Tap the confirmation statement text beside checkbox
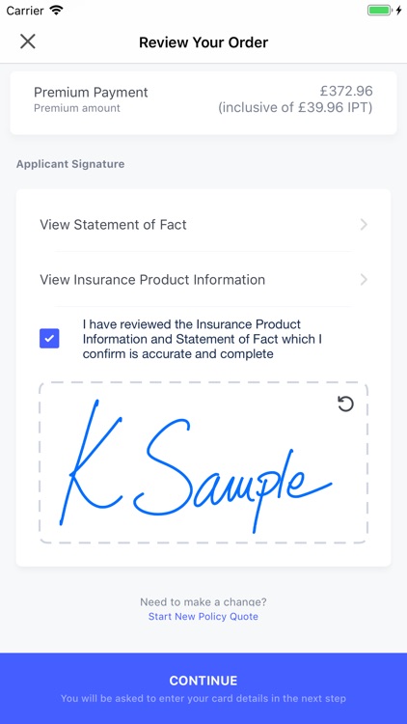 point(203,339)
